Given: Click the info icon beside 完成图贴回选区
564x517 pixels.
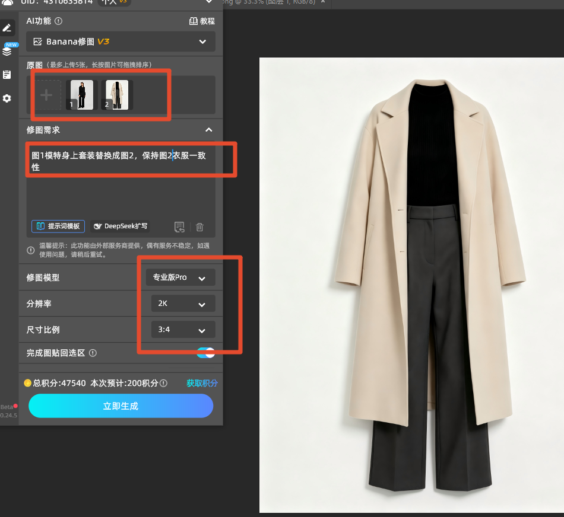Looking at the screenshot, I should (93, 353).
